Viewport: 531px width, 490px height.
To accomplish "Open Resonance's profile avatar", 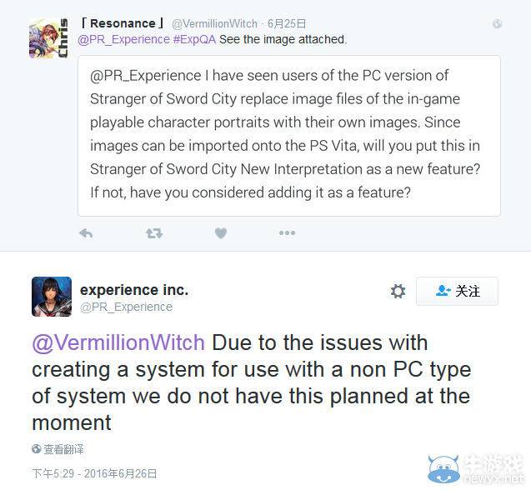I will pos(48,38).
